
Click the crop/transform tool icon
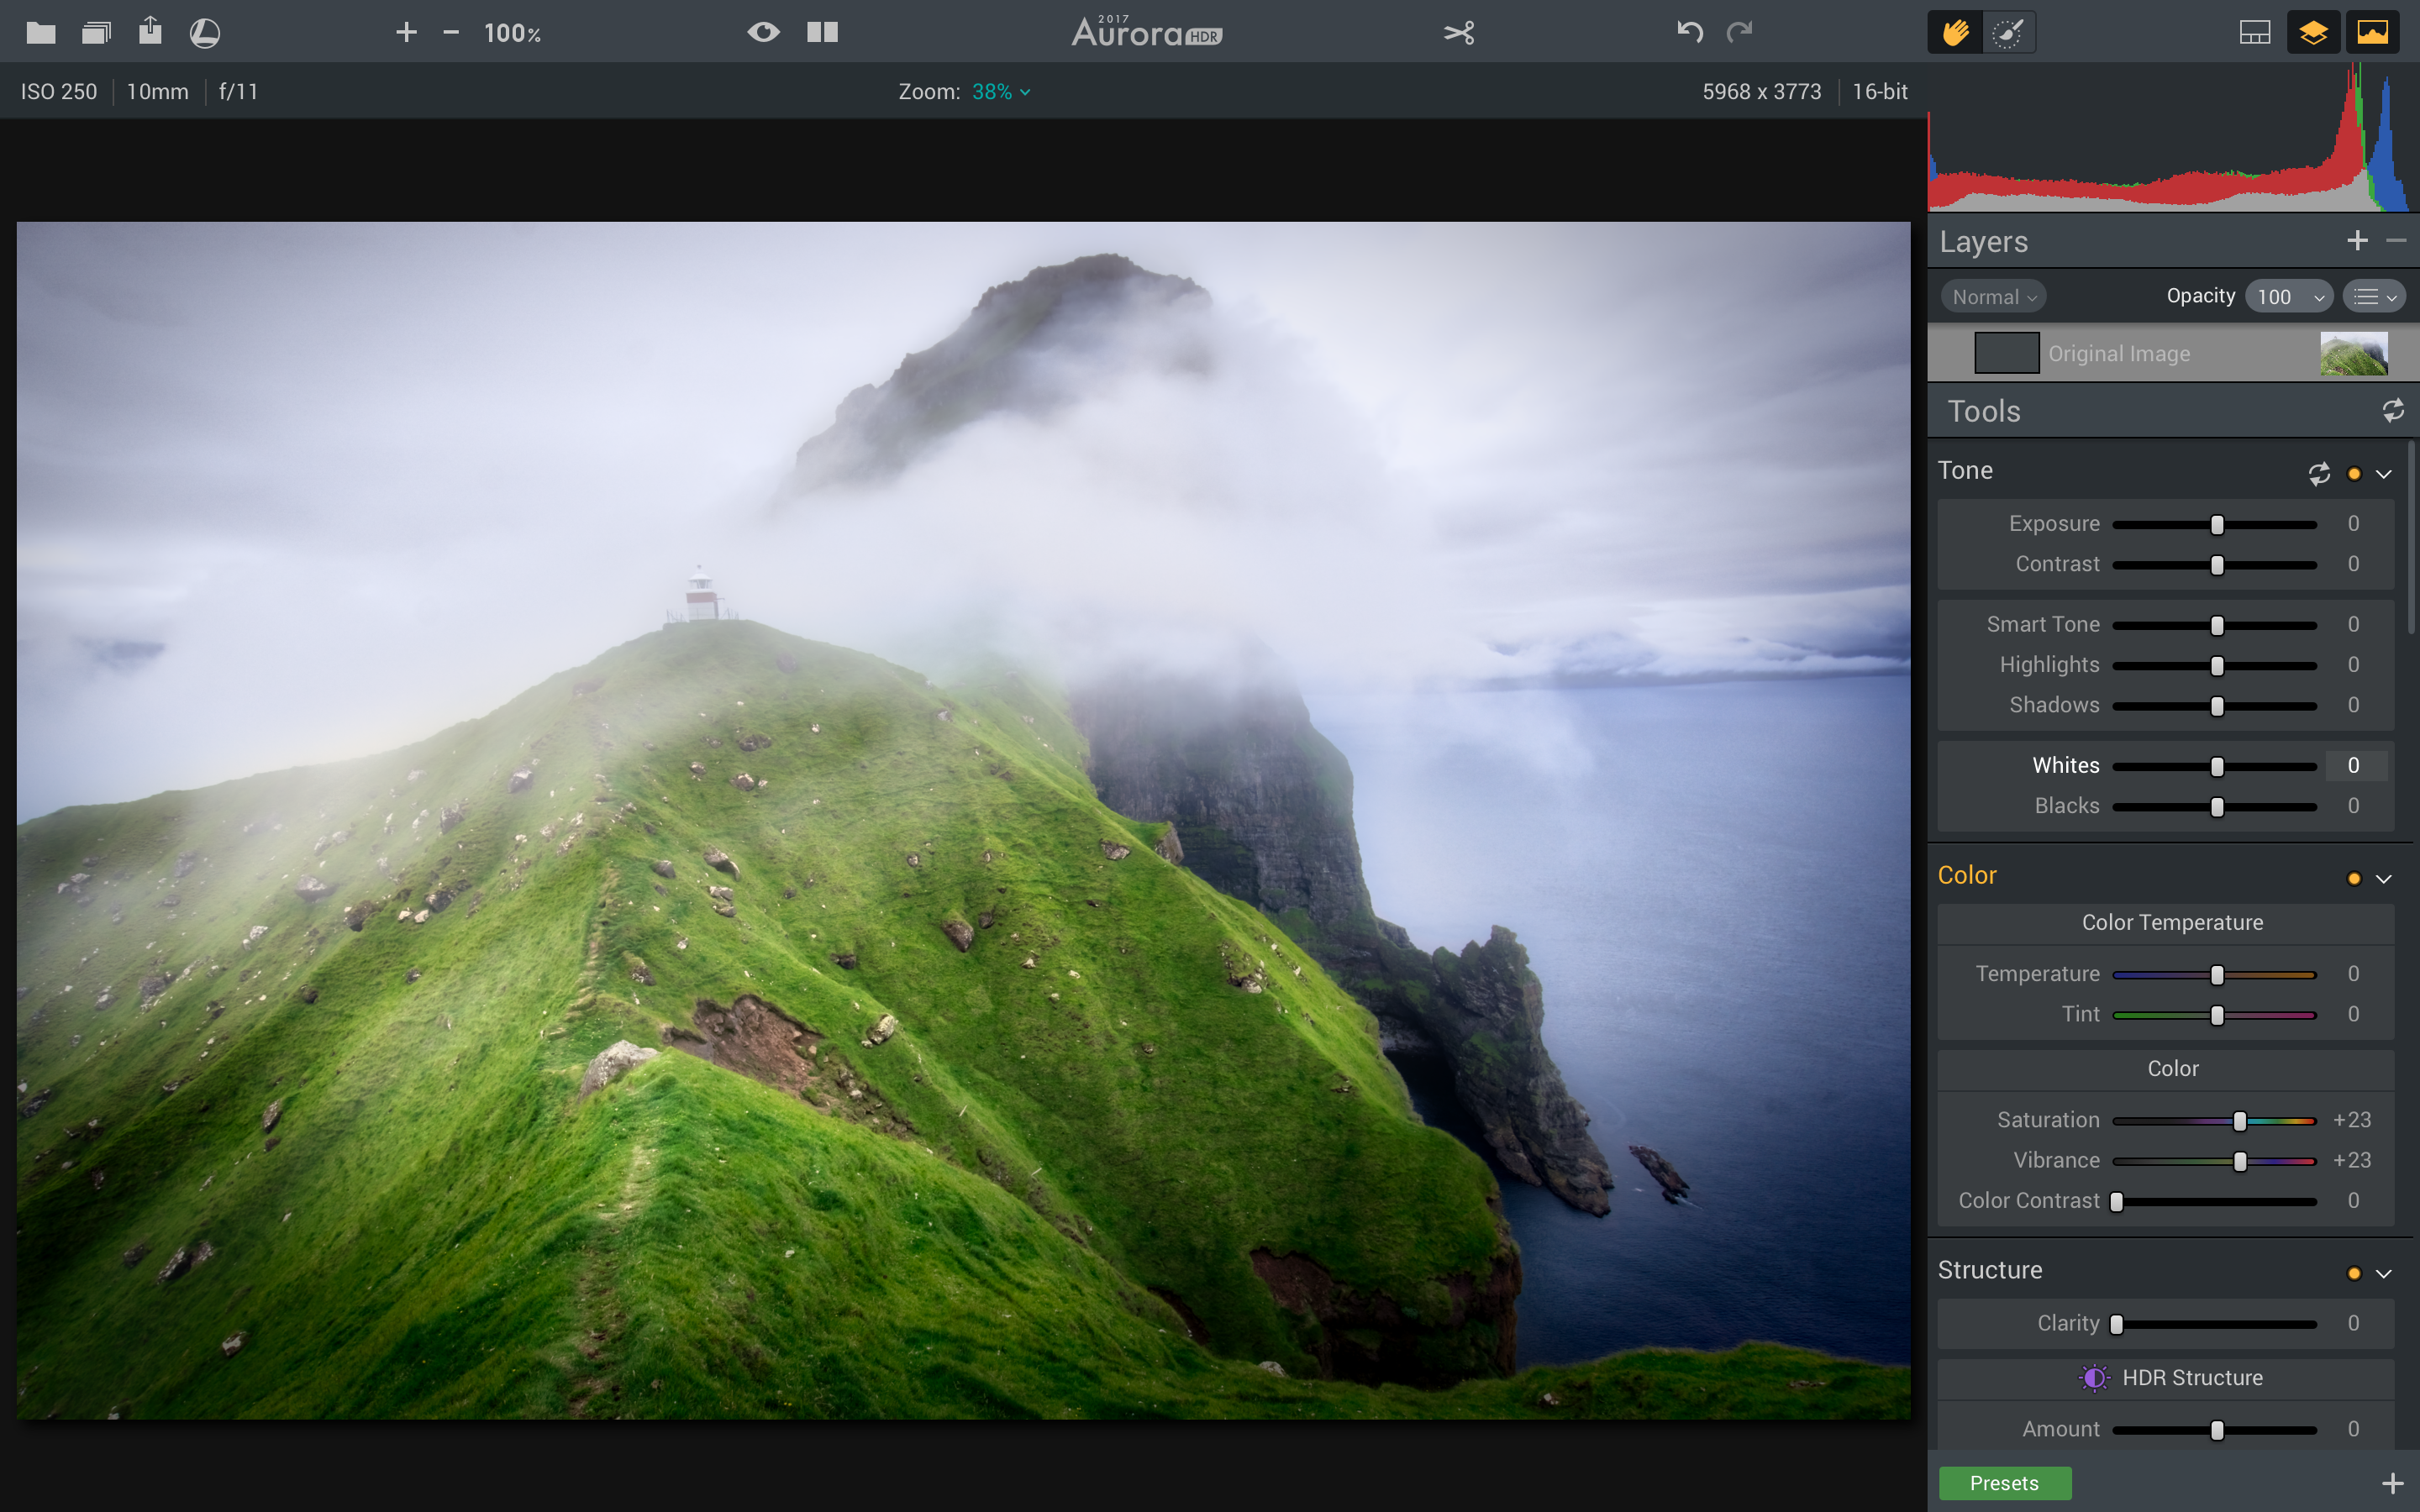[1460, 31]
